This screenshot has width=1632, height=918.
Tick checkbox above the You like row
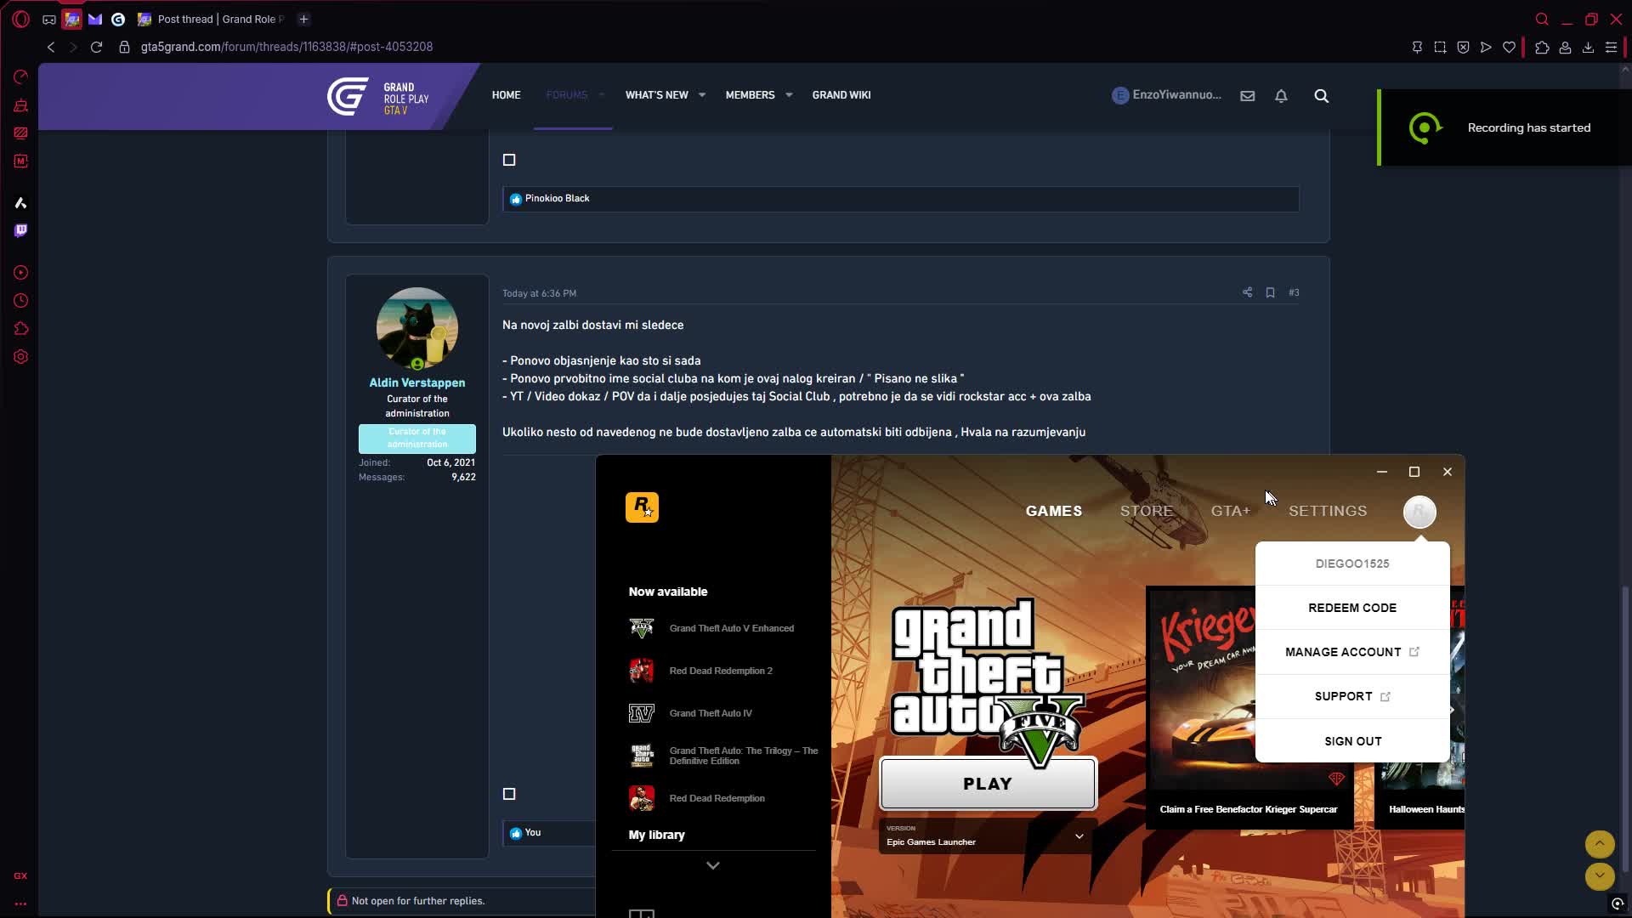coord(509,794)
